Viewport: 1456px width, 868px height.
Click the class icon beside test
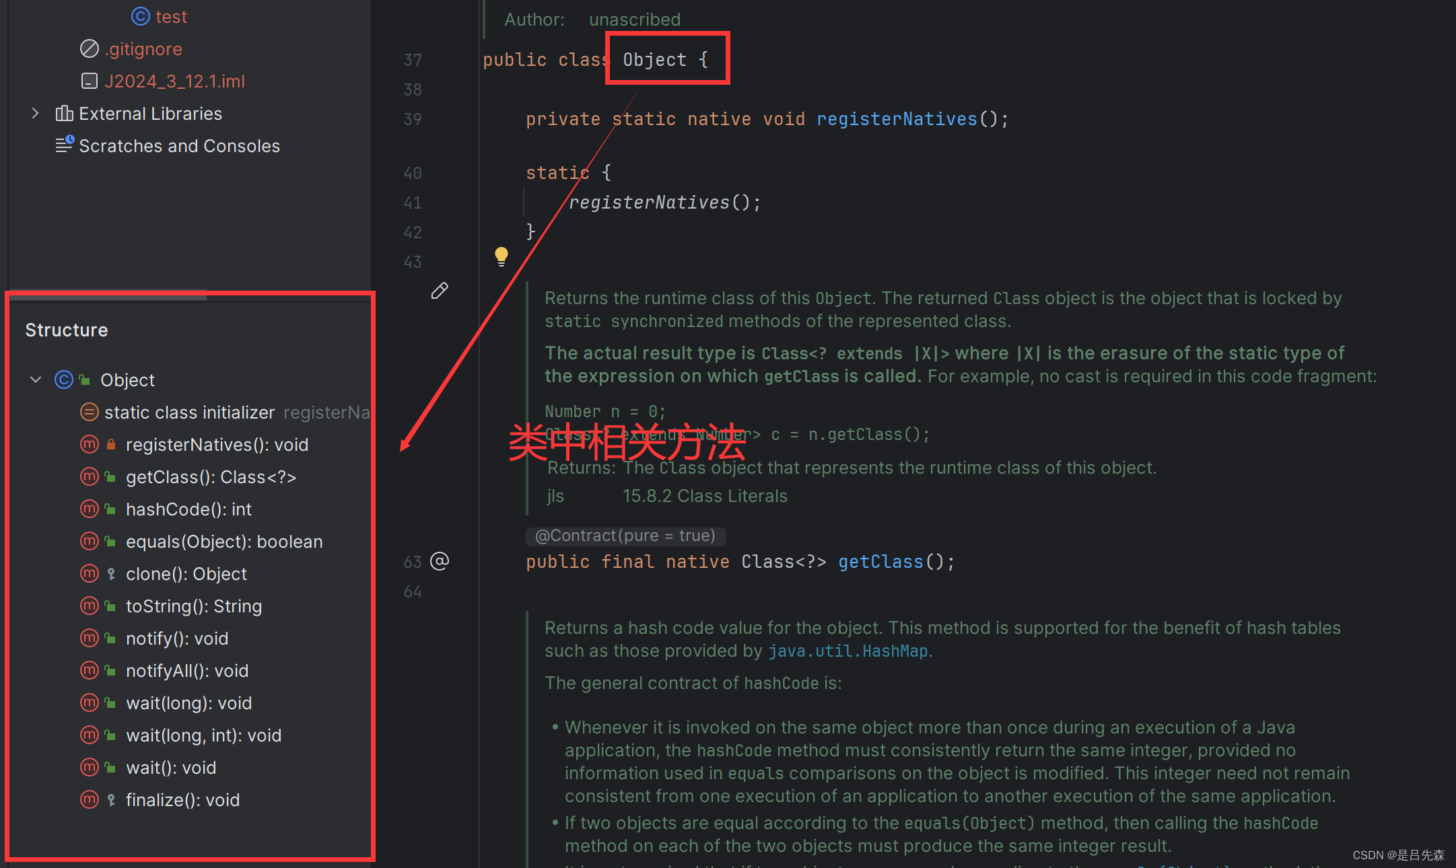(140, 16)
